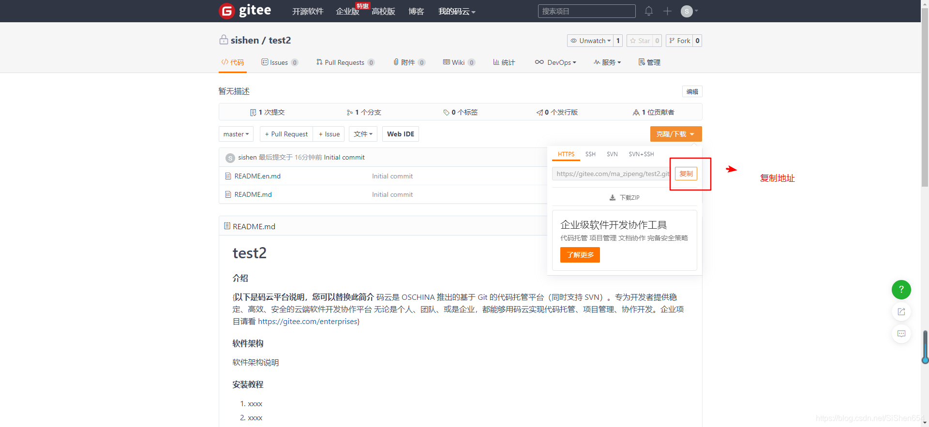
Task: Click the README.md file row icon
Action: click(228, 194)
